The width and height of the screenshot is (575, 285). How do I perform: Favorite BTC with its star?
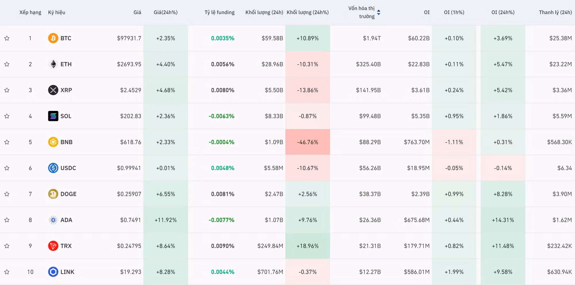[7, 38]
